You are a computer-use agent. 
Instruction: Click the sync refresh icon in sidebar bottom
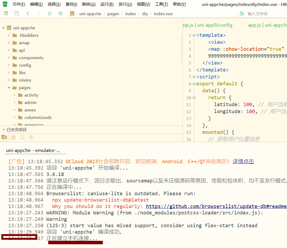22,137
